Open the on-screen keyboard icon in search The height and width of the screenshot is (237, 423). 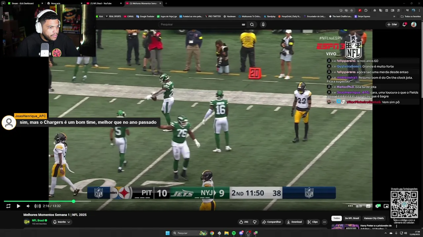pyautogui.click(x=244, y=24)
